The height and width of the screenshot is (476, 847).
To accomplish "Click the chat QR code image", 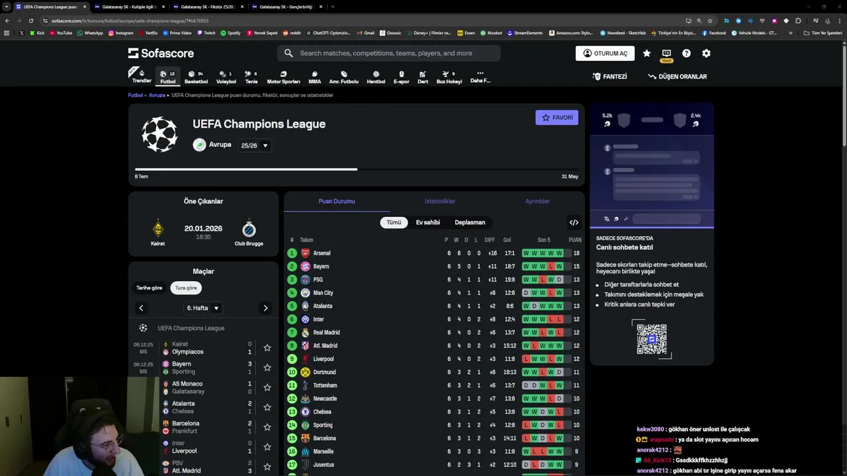I will [x=652, y=339].
